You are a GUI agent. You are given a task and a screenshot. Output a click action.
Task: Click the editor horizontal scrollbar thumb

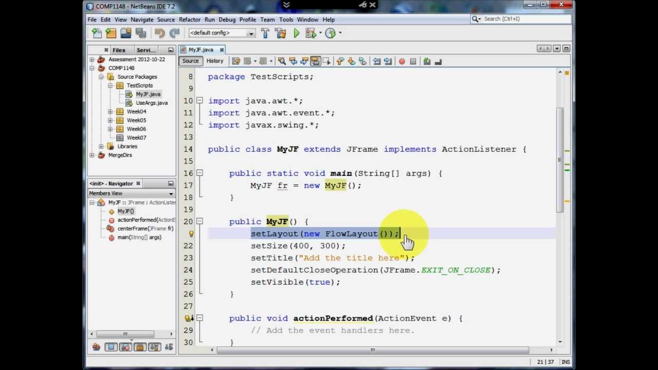click(x=373, y=350)
